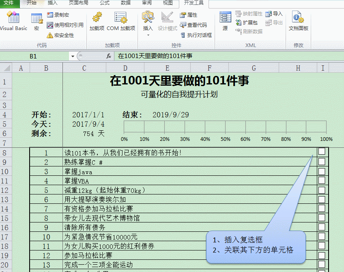Start 录制宏 macro recording
The width and height of the screenshot is (344, 272).
58,15
